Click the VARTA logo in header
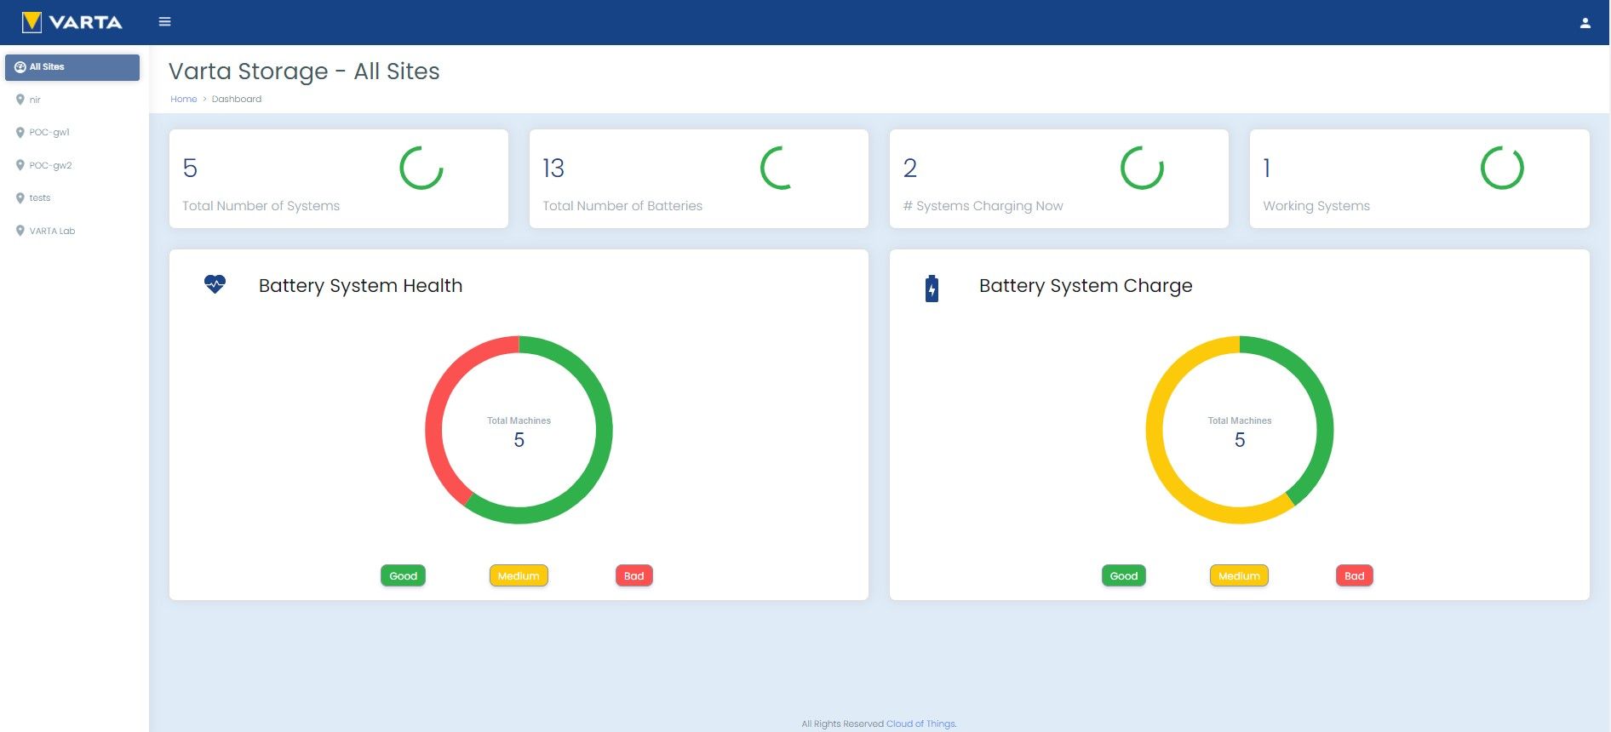This screenshot has height=732, width=1611. (72, 22)
